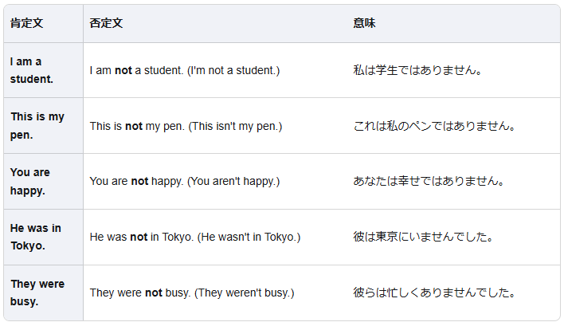Select the 'You are happy.' cell
The width and height of the screenshot is (564, 326).
click(30, 182)
